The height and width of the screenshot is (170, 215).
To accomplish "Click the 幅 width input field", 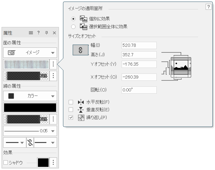I will (139, 46).
